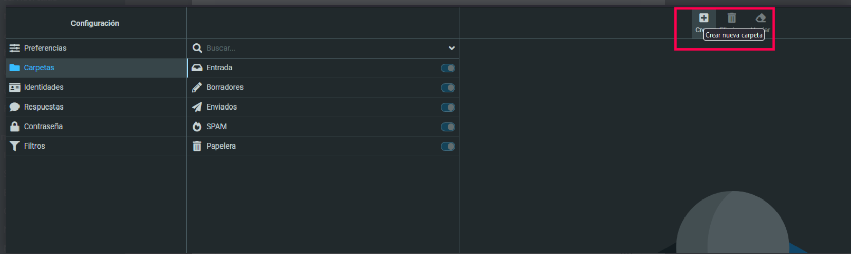
Task: Click the SPAM flame icon
Action: [x=197, y=126]
